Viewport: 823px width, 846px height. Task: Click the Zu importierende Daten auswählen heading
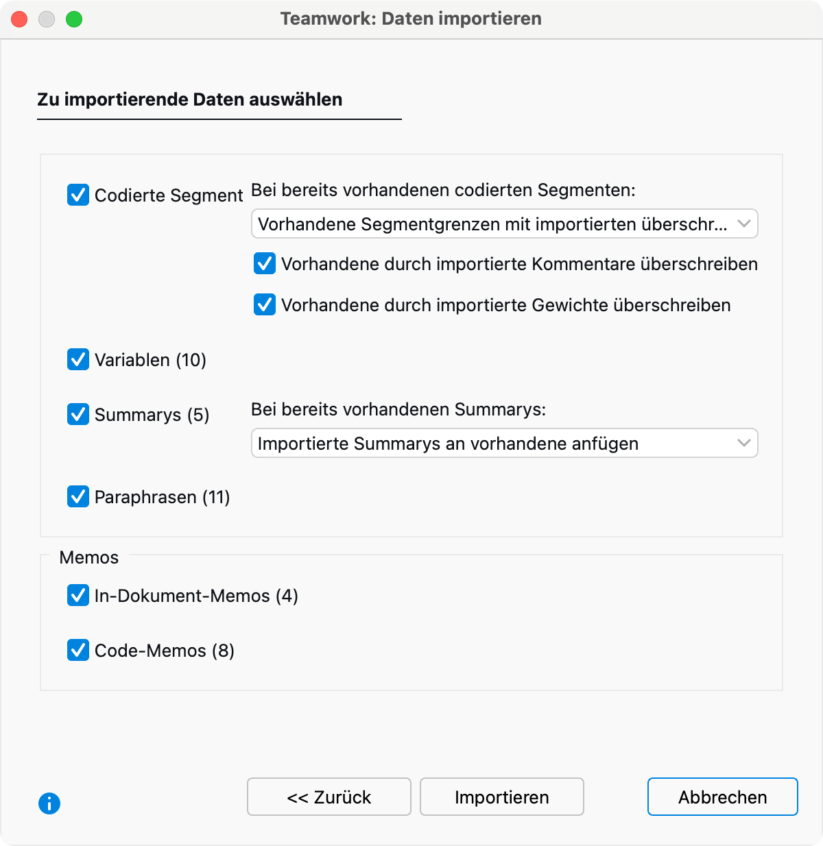tap(190, 99)
